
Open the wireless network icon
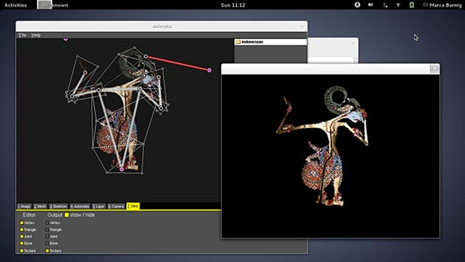point(398,5)
